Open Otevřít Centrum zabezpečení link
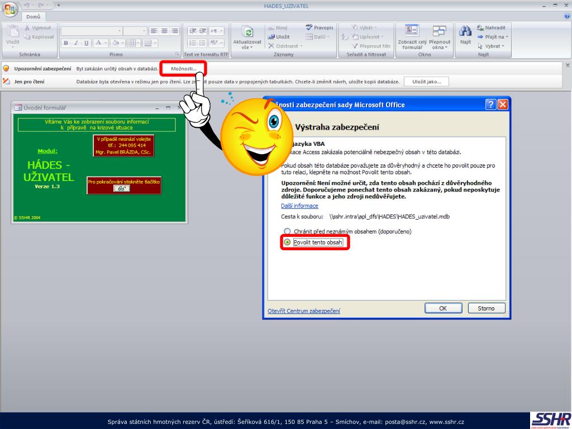 (304, 311)
